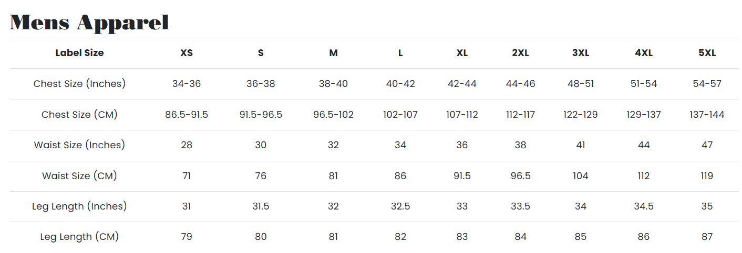The width and height of the screenshot is (742, 253).
Task: Select the 96.5-102 chest CM cell
Action: 333,115
